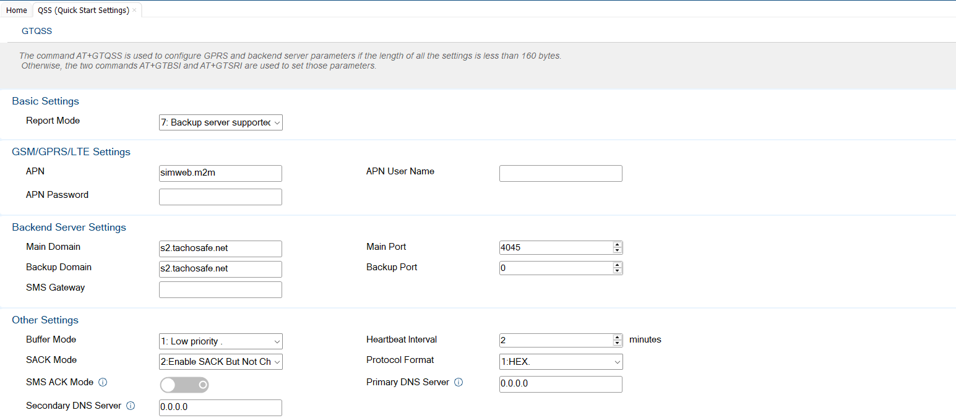Screen dimensions: 956x418
Task: Increase the Main Port value
Action: [617, 244]
